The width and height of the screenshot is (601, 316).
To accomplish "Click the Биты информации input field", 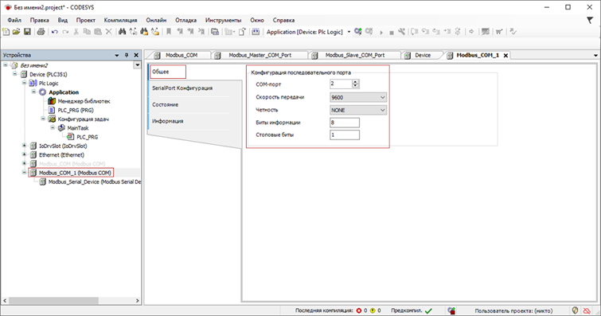I will (x=345, y=123).
